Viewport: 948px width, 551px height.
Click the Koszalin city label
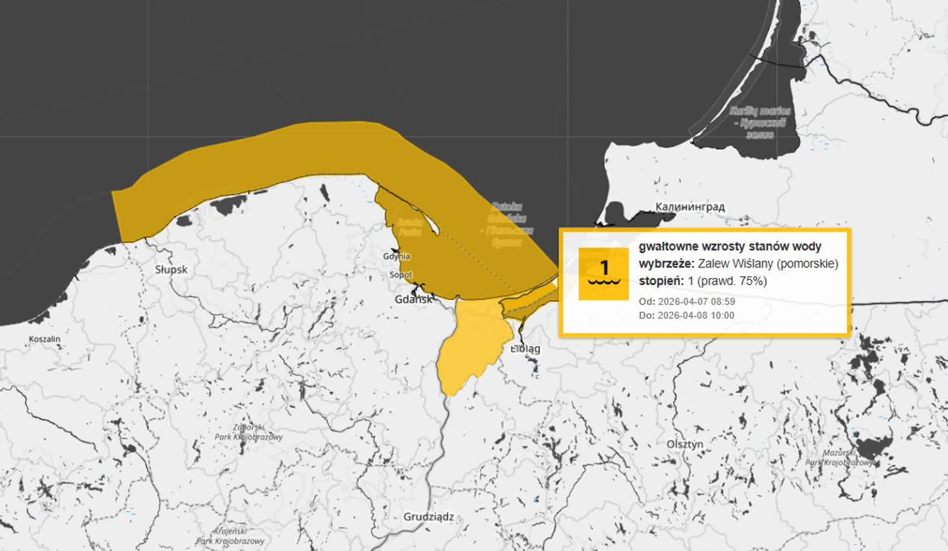coord(44,339)
